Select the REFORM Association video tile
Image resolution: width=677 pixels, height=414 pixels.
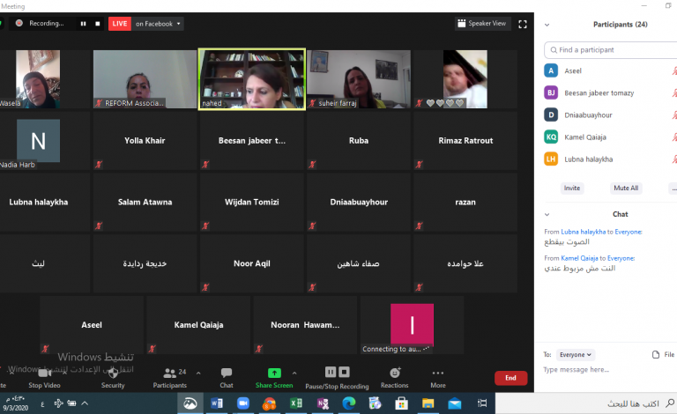pos(145,79)
